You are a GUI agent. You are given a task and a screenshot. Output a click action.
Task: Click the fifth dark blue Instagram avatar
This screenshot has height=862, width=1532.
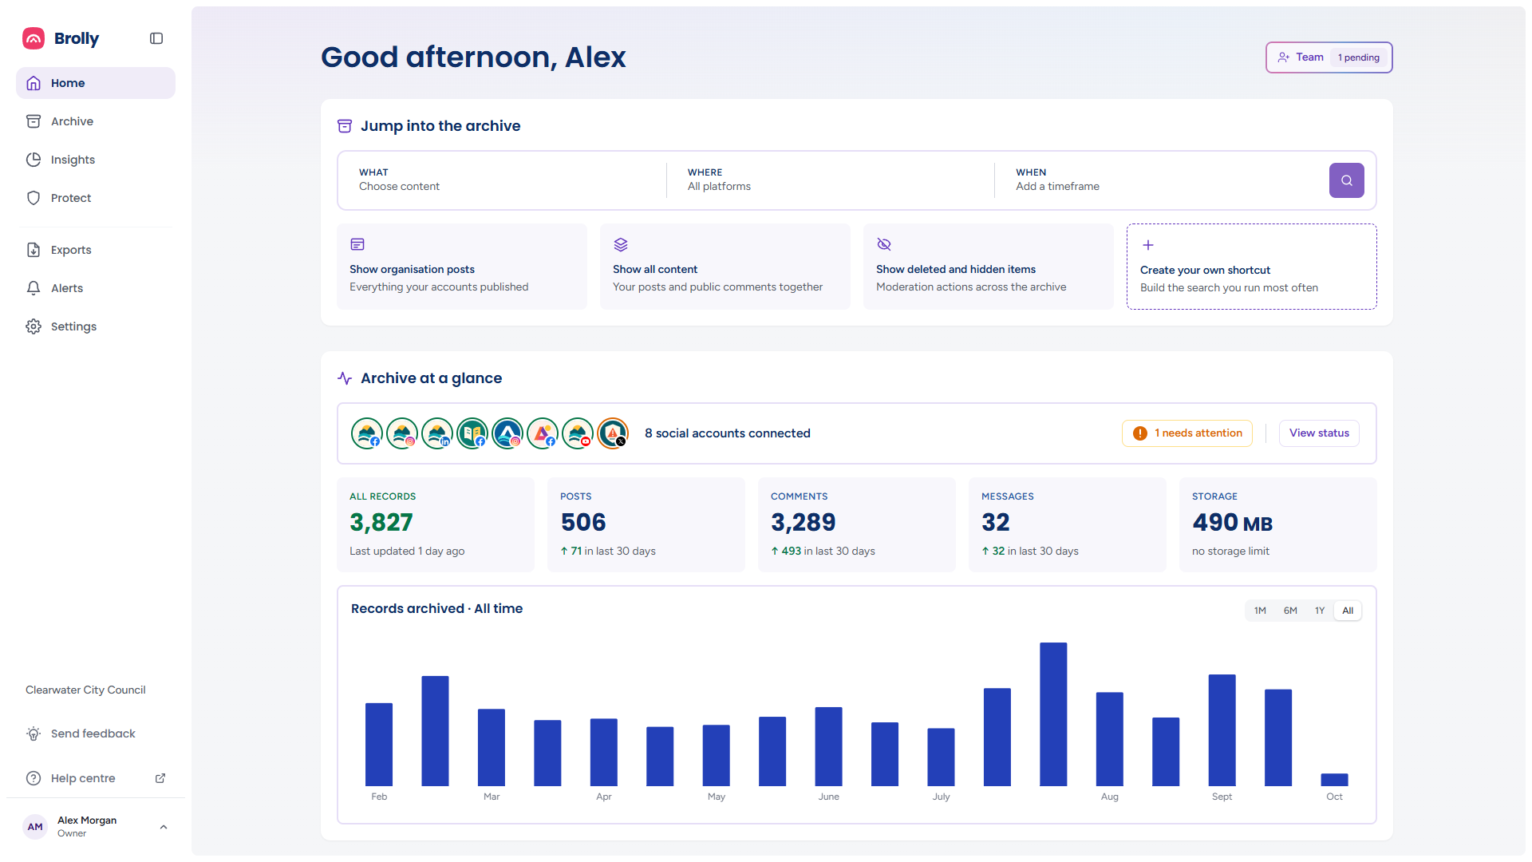tap(507, 433)
